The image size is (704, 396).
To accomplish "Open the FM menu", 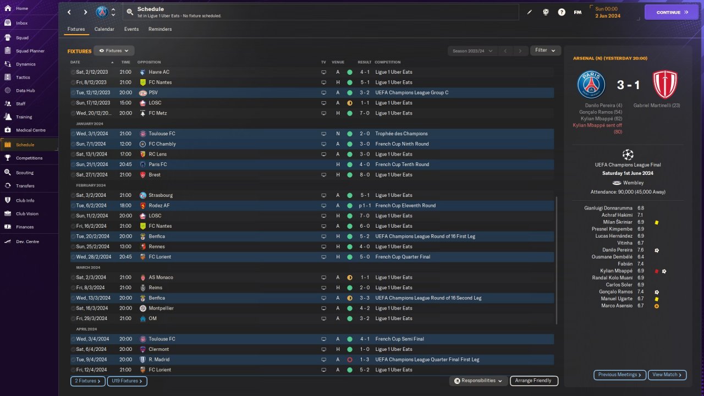I will point(577,12).
